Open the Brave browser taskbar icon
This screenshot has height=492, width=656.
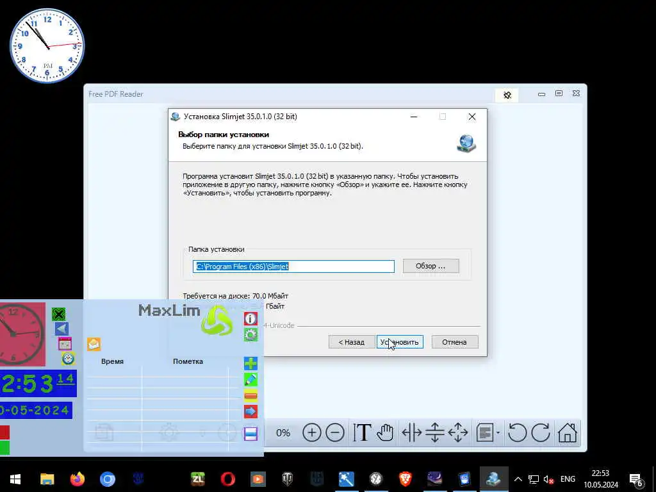click(405, 479)
